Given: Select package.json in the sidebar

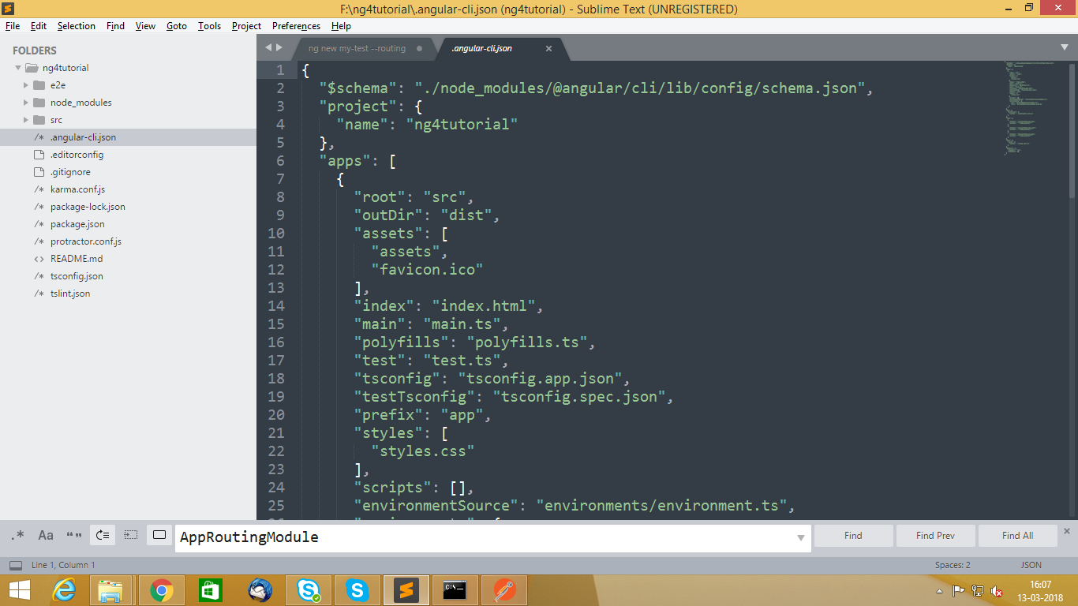Looking at the screenshot, I should 77,223.
